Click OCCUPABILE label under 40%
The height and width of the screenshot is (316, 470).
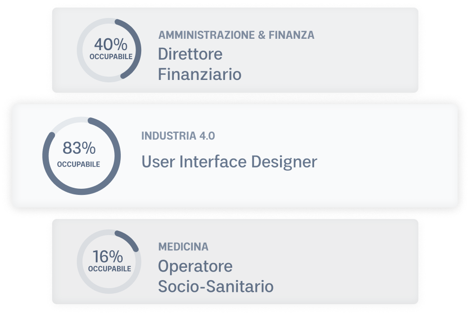point(111,57)
